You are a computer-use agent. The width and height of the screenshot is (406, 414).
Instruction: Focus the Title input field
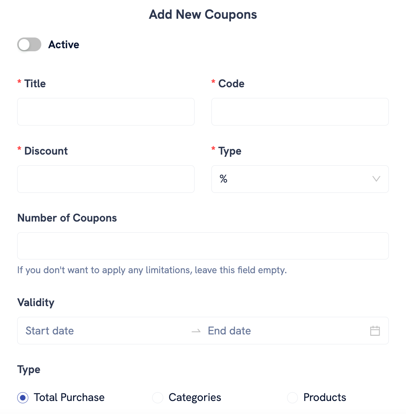coord(106,112)
